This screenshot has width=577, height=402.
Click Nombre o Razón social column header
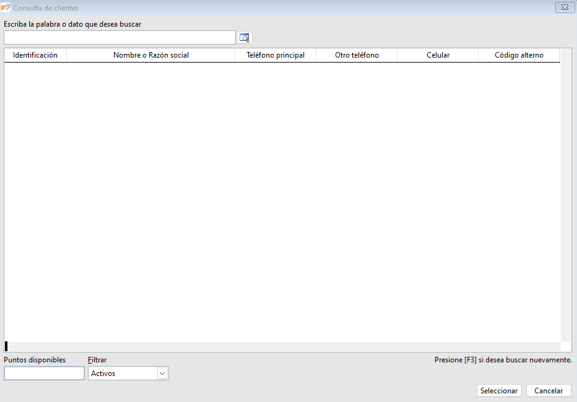click(151, 55)
